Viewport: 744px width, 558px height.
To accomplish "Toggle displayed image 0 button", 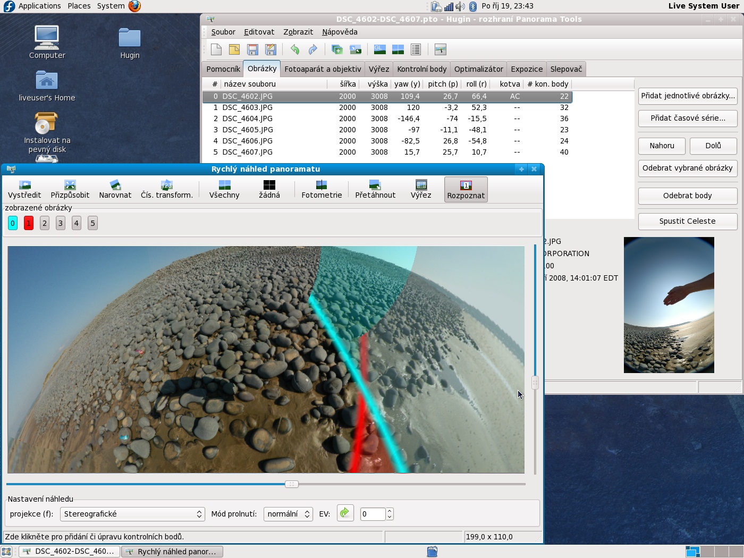I will click(13, 223).
